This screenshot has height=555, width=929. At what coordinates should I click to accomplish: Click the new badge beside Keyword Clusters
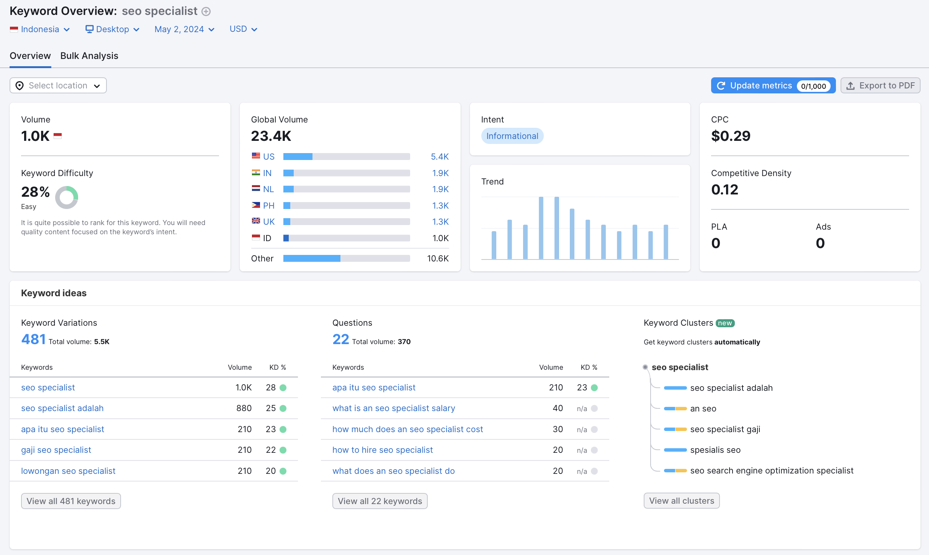pyautogui.click(x=725, y=323)
